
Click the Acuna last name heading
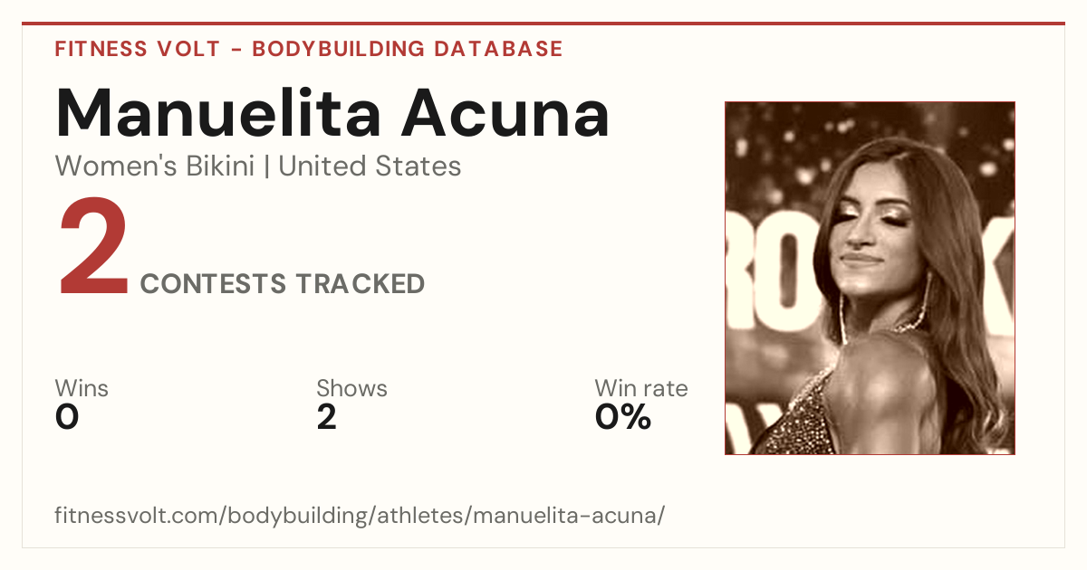pyautogui.click(x=507, y=112)
